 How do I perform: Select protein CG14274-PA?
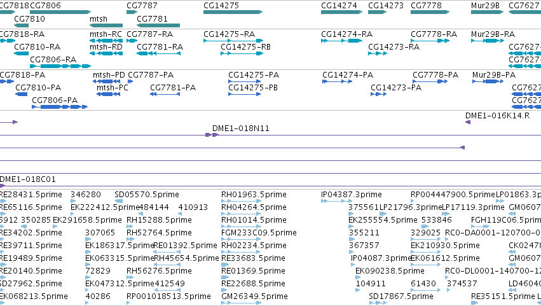click(337, 81)
